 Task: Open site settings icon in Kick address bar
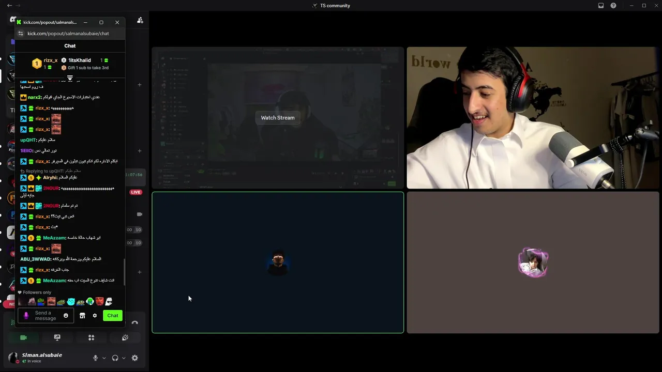click(20, 34)
